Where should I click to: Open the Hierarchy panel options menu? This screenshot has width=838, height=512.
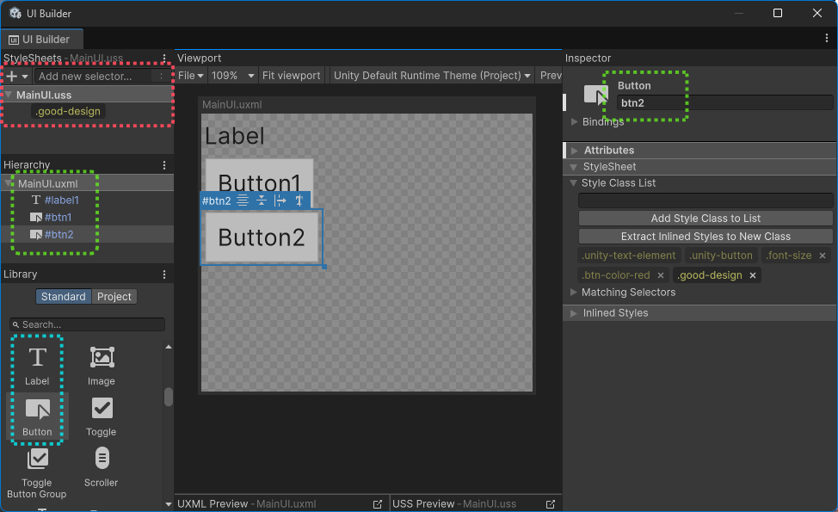tap(164, 165)
